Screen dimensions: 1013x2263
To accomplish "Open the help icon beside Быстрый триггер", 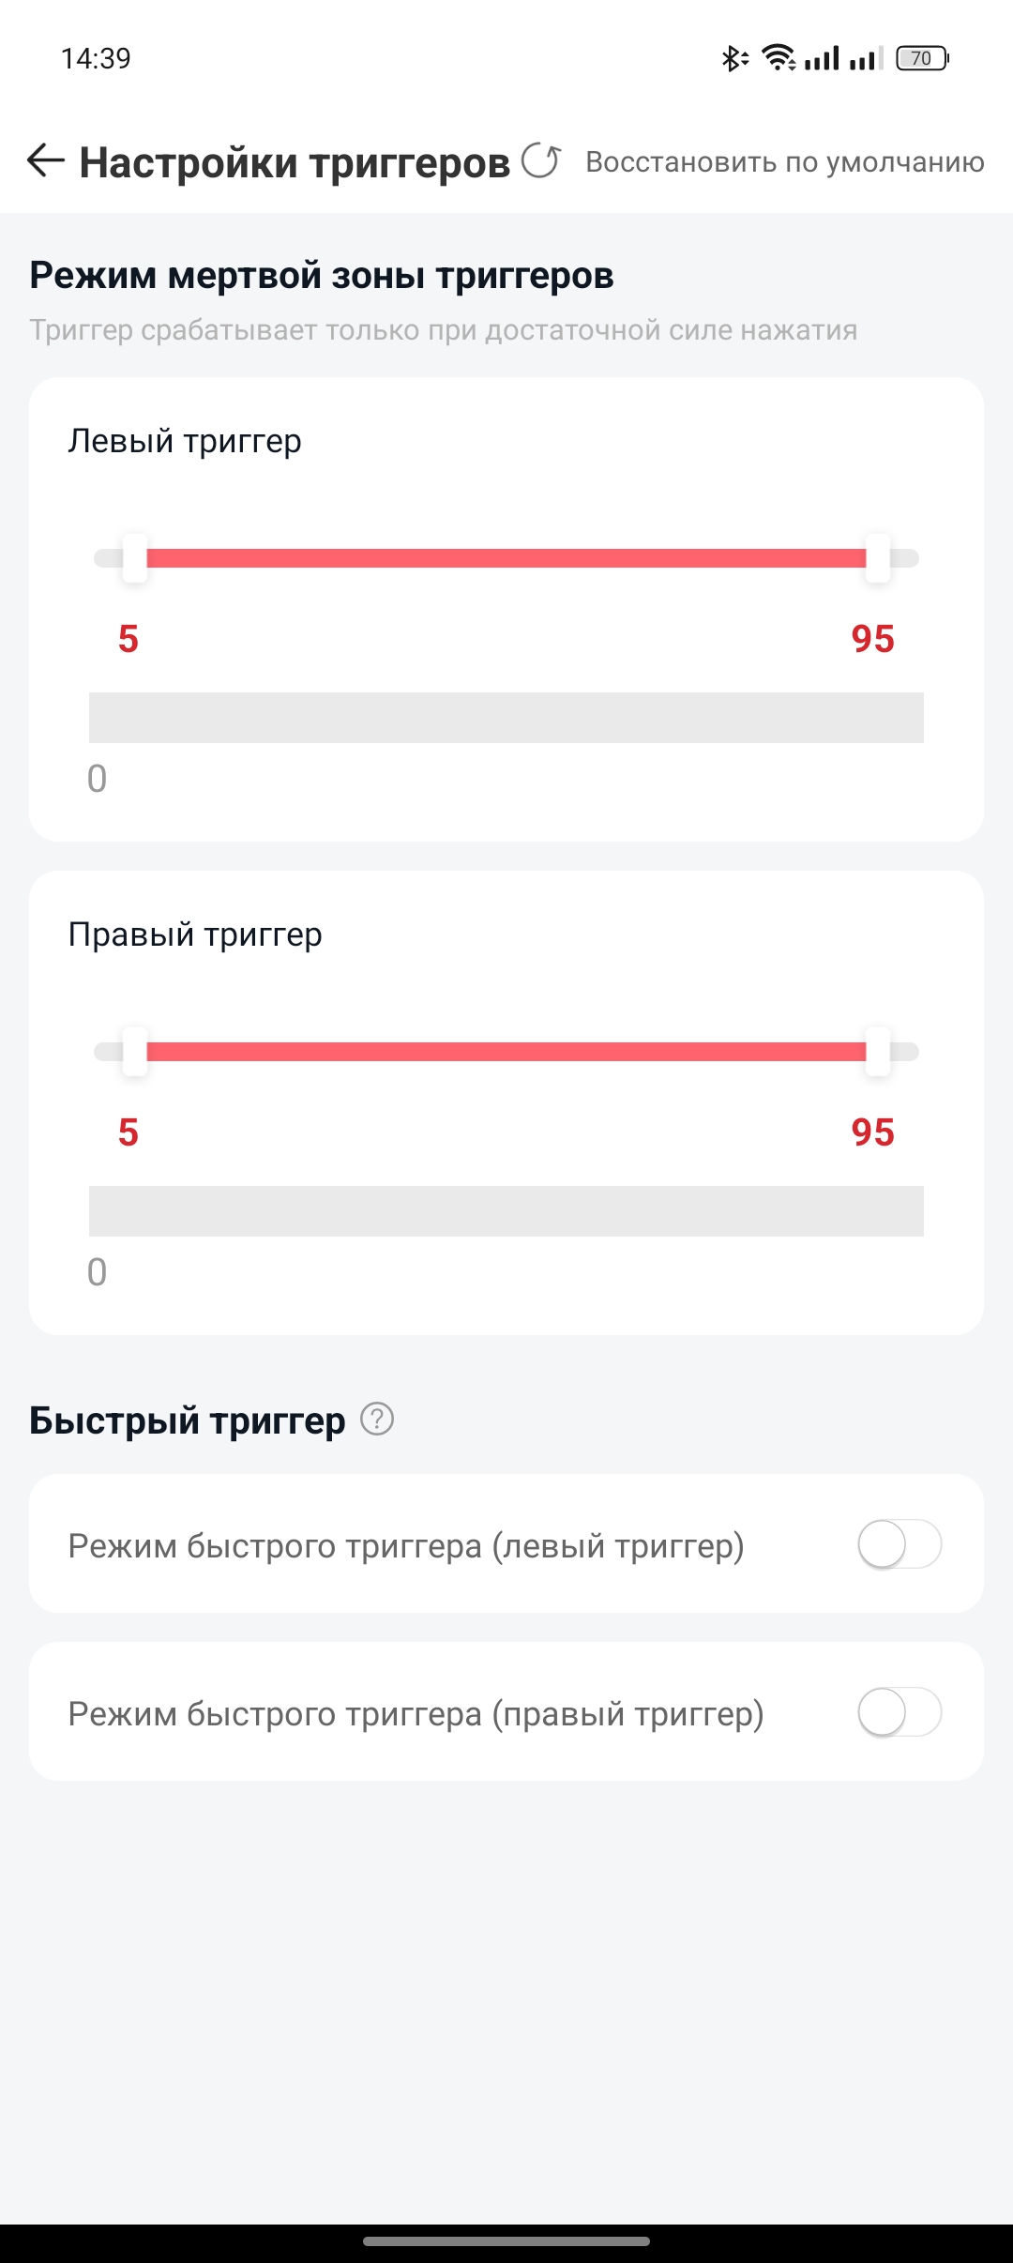I will (x=377, y=1419).
